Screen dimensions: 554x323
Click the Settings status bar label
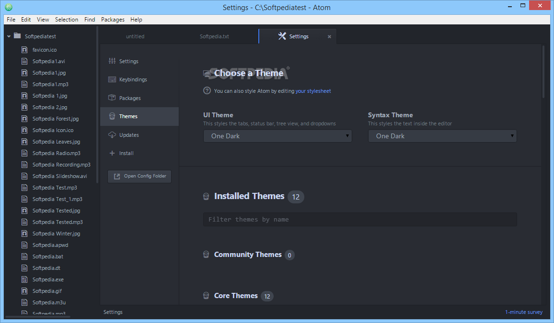point(113,312)
